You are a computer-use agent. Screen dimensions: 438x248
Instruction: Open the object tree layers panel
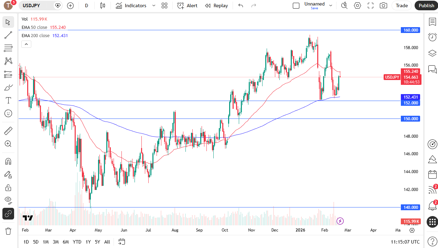coord(432,53)
